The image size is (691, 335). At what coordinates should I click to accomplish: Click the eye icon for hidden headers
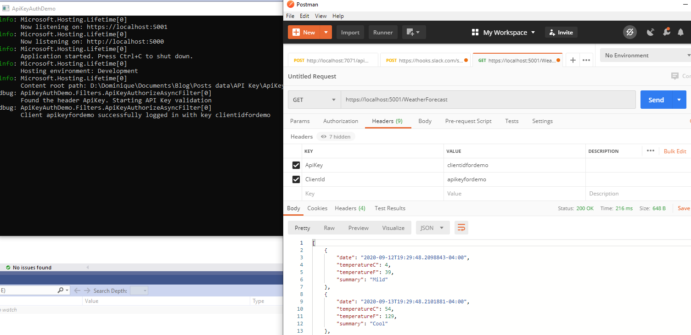[x=324, y=137]
